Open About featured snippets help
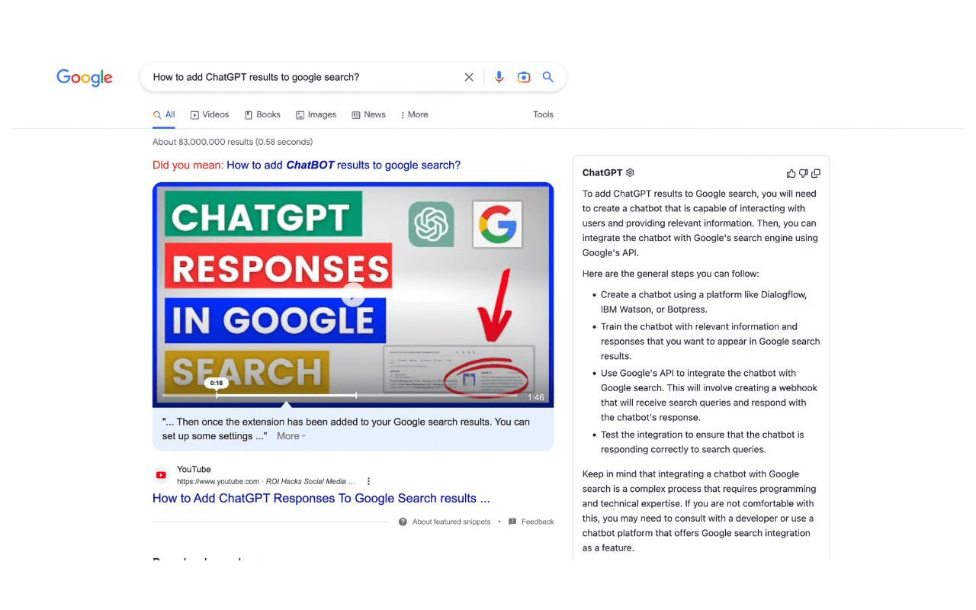976x610 pixels. click(445, 522)
